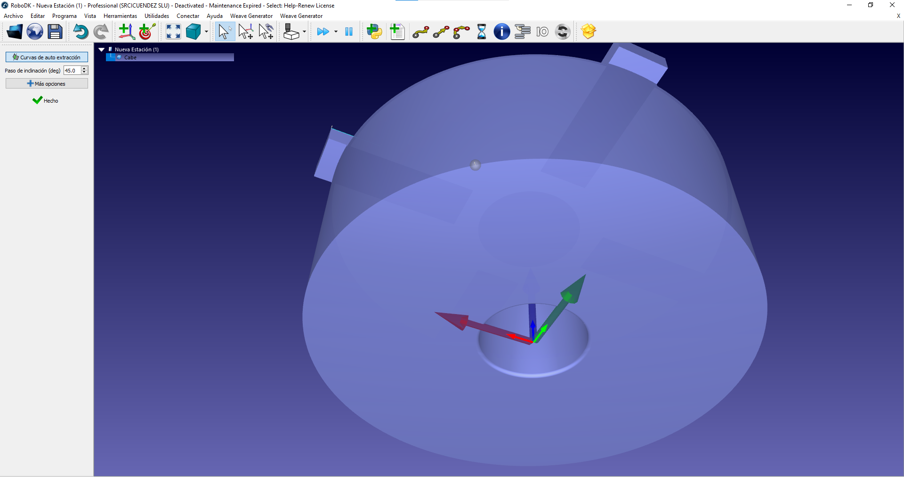Add a new Python program
Viewport: 904px width, 477px height.
pyautogui.click(x=374, y=32)
